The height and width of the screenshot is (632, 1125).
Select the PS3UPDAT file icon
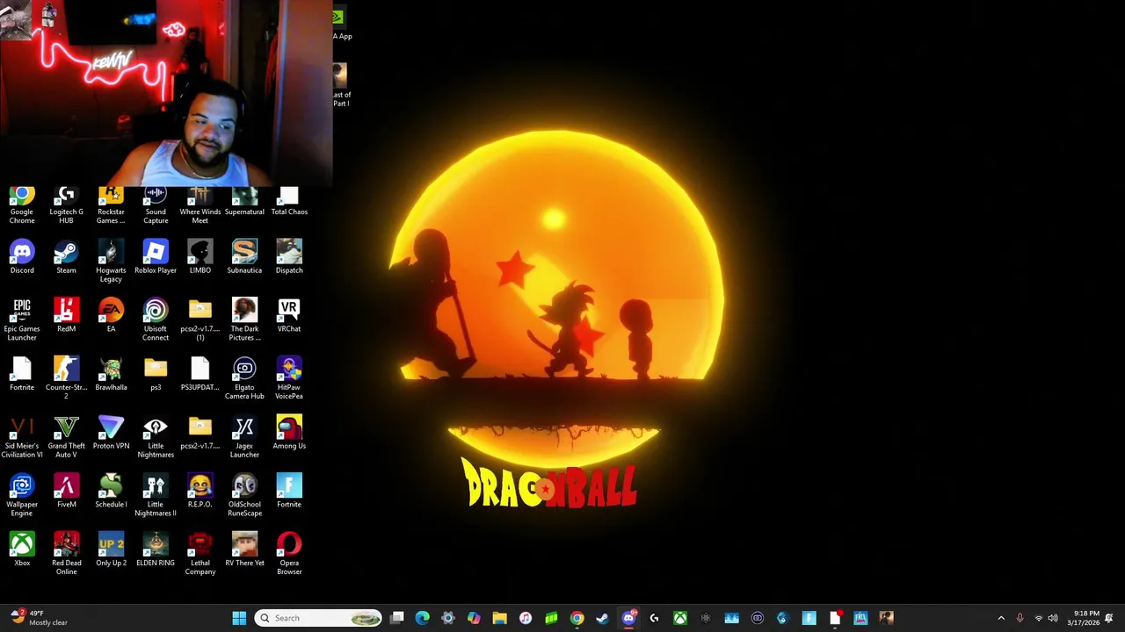[x=200, y=374]
